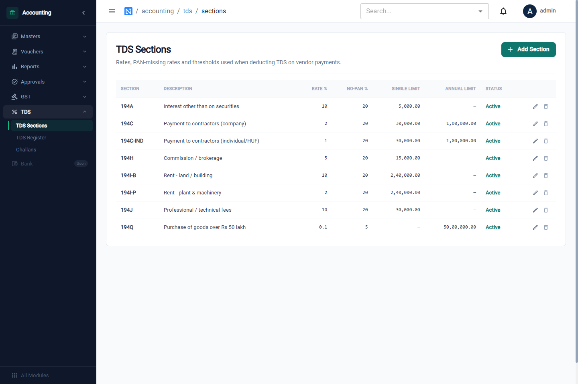The height and width of the screenshot is (384, 578).
Task: Go to tds breadcrumb link
Action: [187, 11]
